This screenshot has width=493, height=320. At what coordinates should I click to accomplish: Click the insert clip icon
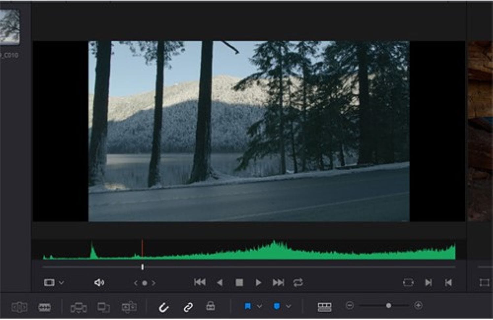click(79, 307)
